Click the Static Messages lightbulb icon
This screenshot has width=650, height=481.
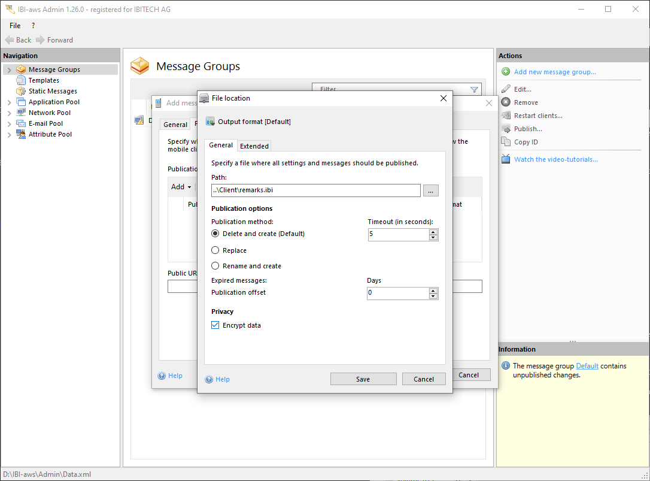(x=22, y=91)
